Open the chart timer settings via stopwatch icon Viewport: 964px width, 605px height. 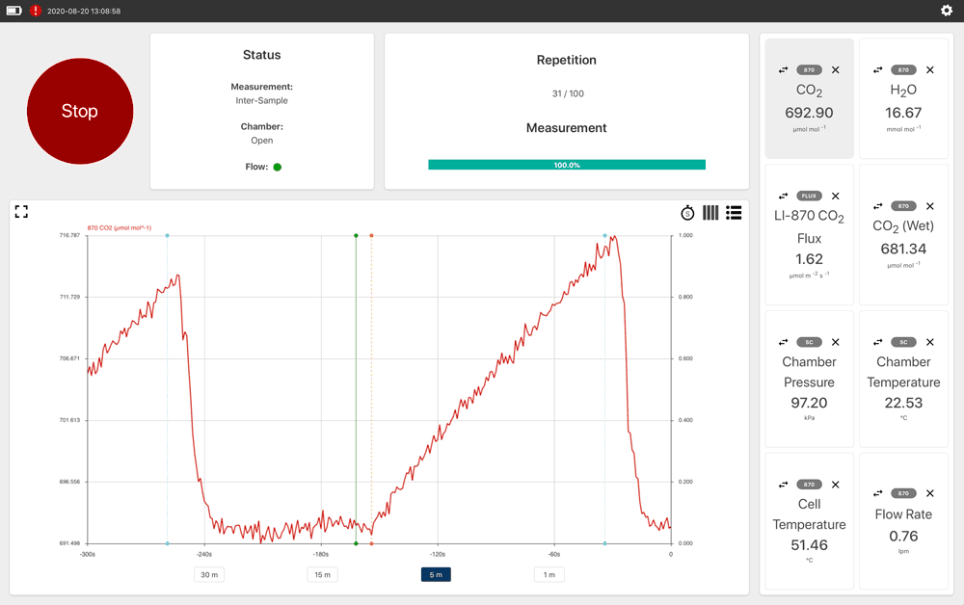pos(687,212)
